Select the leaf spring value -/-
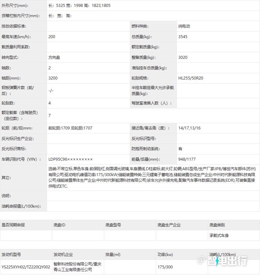Viewport: 260px width, 275px height. click(x=51, y=91)
